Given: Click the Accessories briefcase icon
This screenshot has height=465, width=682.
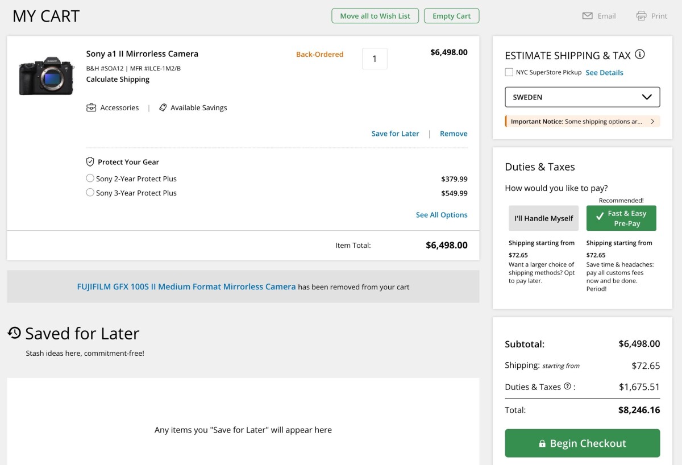Looking at the screenshot, I should [91, 107].
